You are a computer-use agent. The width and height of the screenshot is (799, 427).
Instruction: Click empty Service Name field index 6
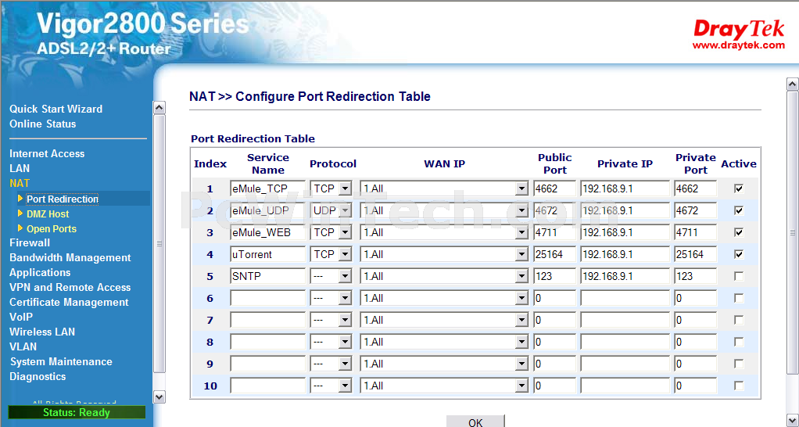pyautogui.click(x=267, y=298)
